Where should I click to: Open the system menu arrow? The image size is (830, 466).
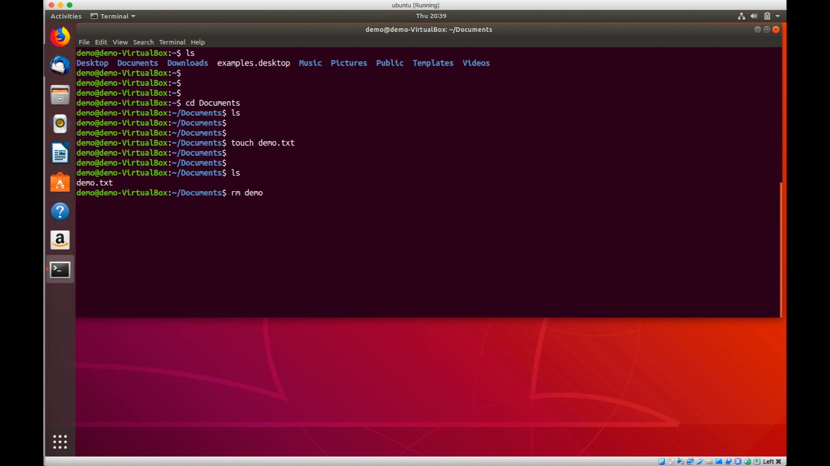pyautogui.click(x=778, y=16)
